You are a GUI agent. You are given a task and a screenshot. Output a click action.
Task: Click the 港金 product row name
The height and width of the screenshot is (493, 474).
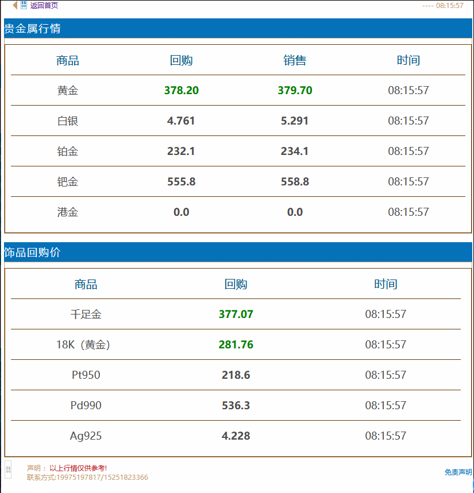pyautogui.click(x=68, y=212)
